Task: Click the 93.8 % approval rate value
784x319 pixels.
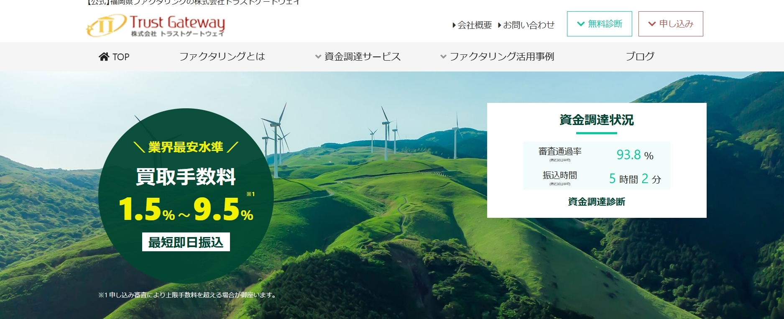Action: tap(634, 155)
